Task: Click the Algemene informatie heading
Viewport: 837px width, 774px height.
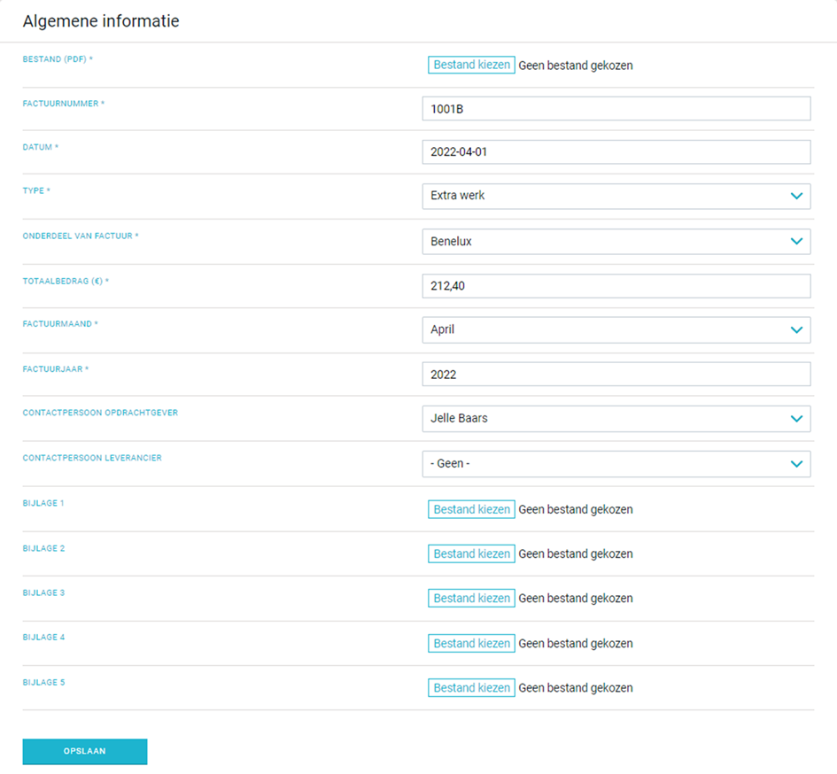Action: [x=101, y=21]
